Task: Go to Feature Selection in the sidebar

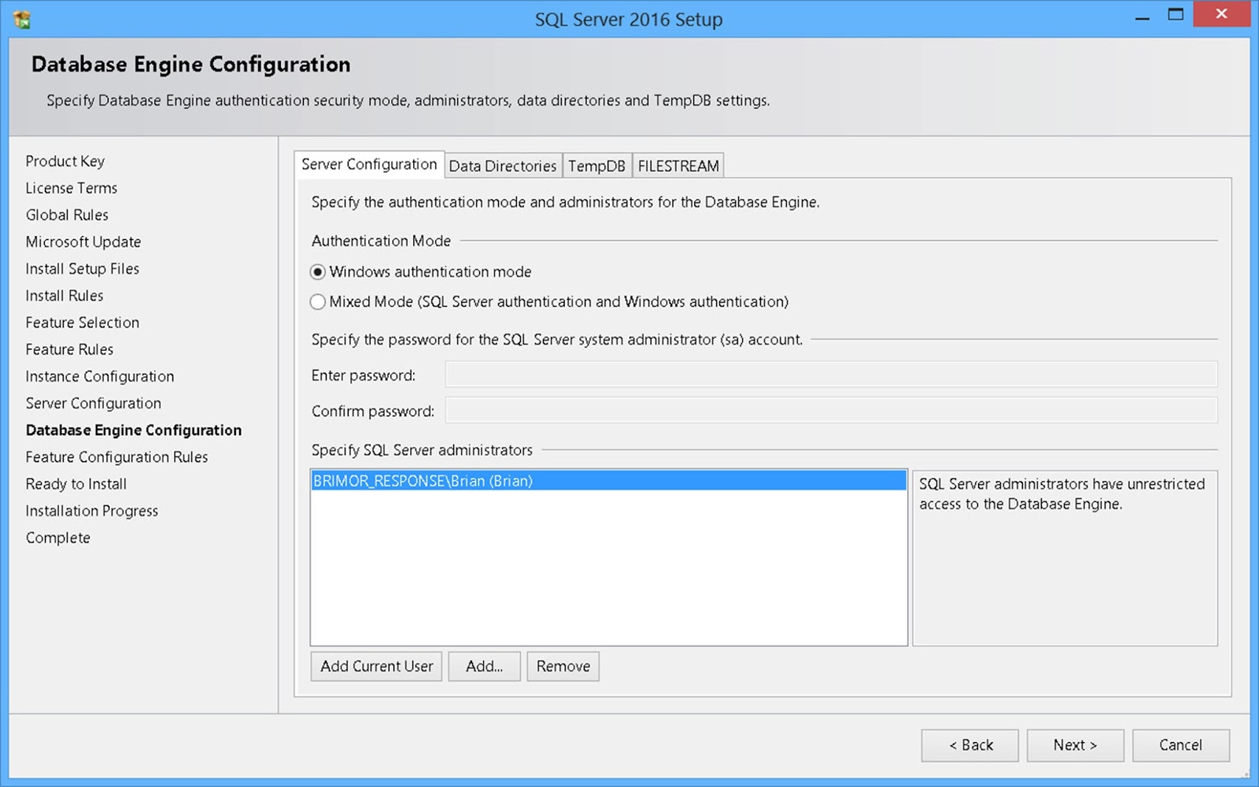Action: [x=82, y=323]
